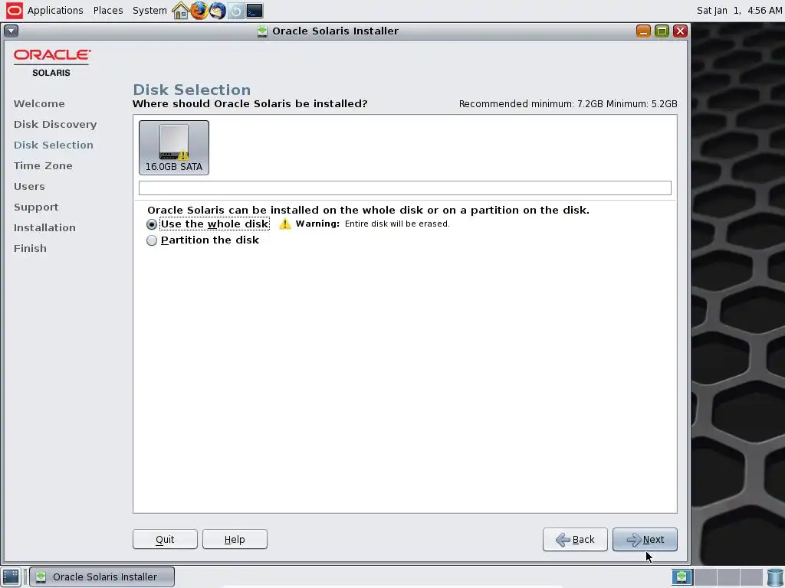Go Back to the previous step
This screenshot has width=785, height=588.
point(575,540)
